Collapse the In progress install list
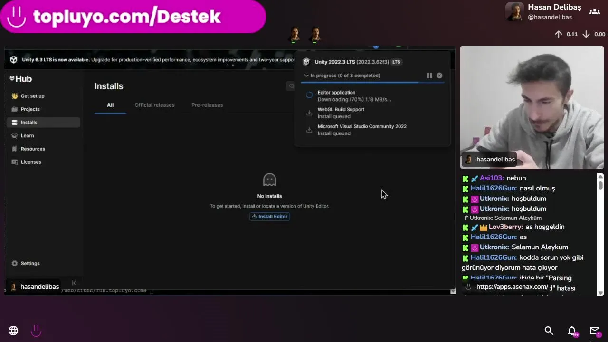This screenshot has width=608, height=342. (306, 76)
